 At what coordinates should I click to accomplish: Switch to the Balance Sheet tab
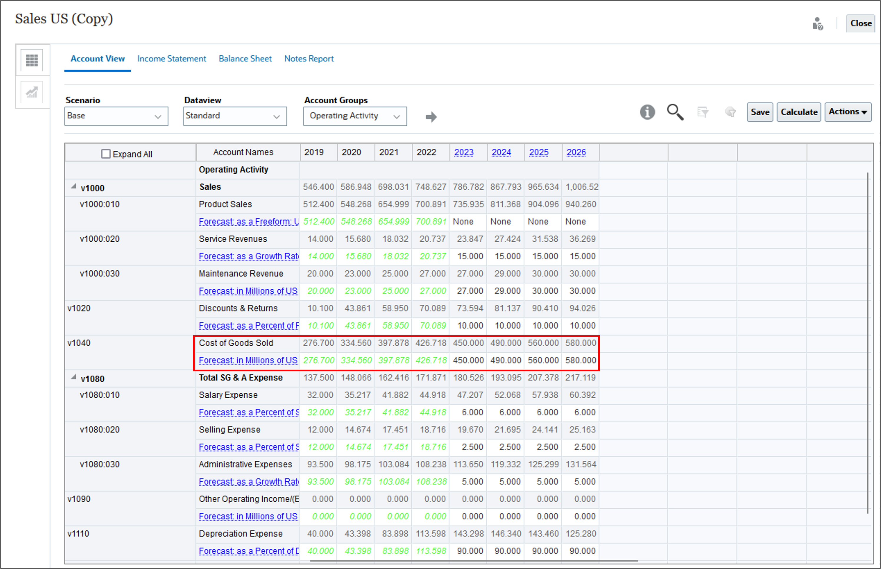coord(245,59)
